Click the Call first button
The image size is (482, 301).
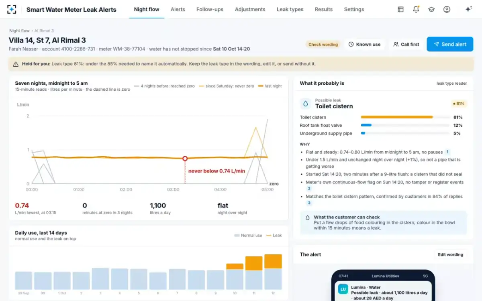(x=406, y=44)
